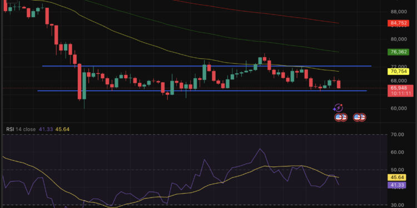Click the 60.00 RSI scale label
This screenshot has width=417, height=208.
[398, 152]
